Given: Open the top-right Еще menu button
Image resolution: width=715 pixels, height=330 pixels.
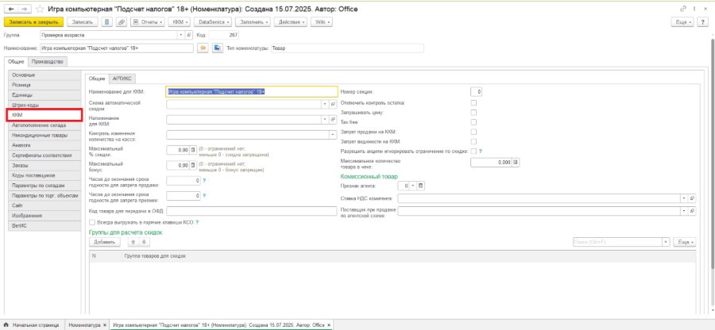Looking at the screenshot, I should click(x=683, y=22).
